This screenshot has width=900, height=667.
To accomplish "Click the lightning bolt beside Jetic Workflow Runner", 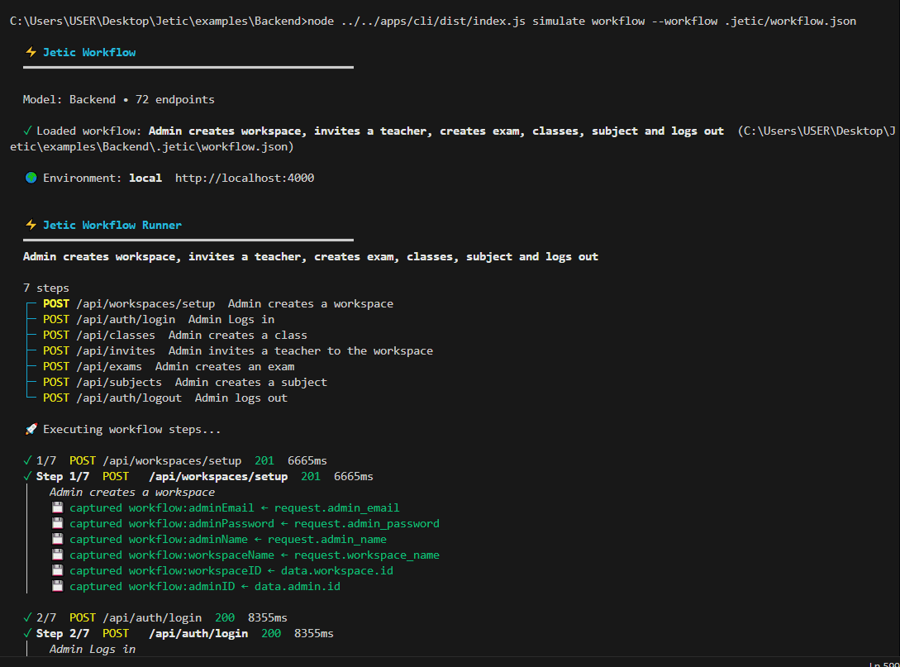I will 31,225.
